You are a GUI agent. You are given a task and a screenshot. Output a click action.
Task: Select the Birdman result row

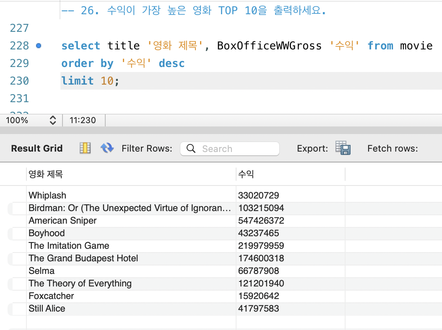(84, 208)
